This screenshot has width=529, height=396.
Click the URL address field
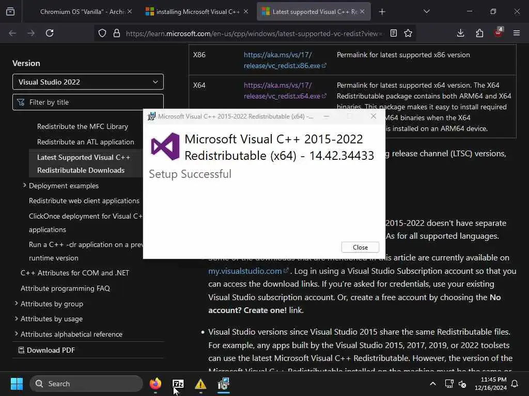point(255,34)
